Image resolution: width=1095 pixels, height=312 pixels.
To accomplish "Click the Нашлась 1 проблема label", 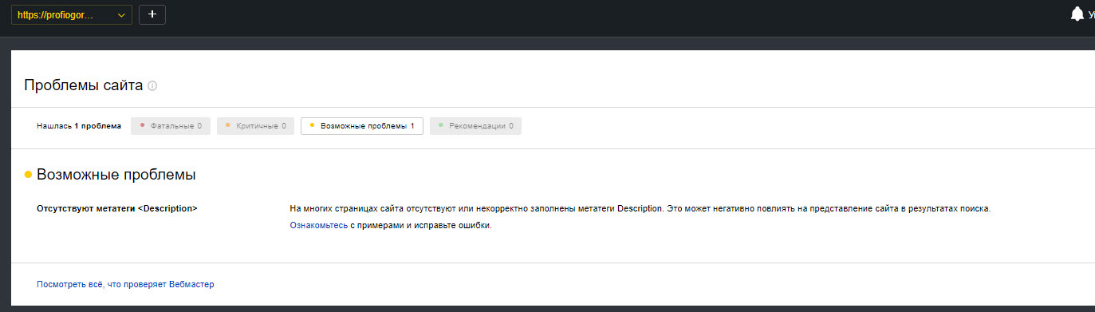I will [79, 126].
